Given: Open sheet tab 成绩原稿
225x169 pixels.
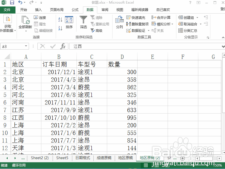Looking at the screenshot, I should click(x=104, y=158).
